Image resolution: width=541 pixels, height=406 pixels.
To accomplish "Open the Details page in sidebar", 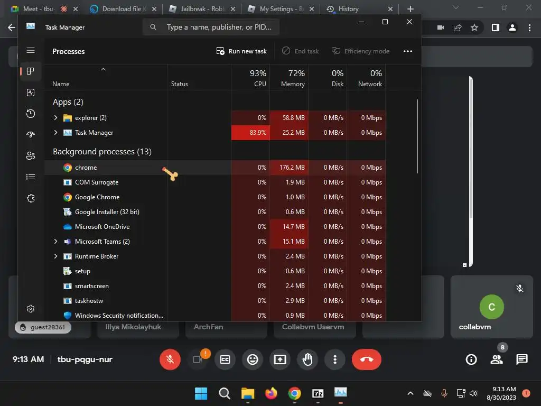I will (30, 177).
